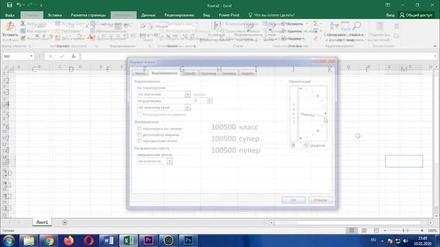This screenshot has width=440, height=247.
Task: Open the Windows Start menu orb
Action: coord(9,241)
